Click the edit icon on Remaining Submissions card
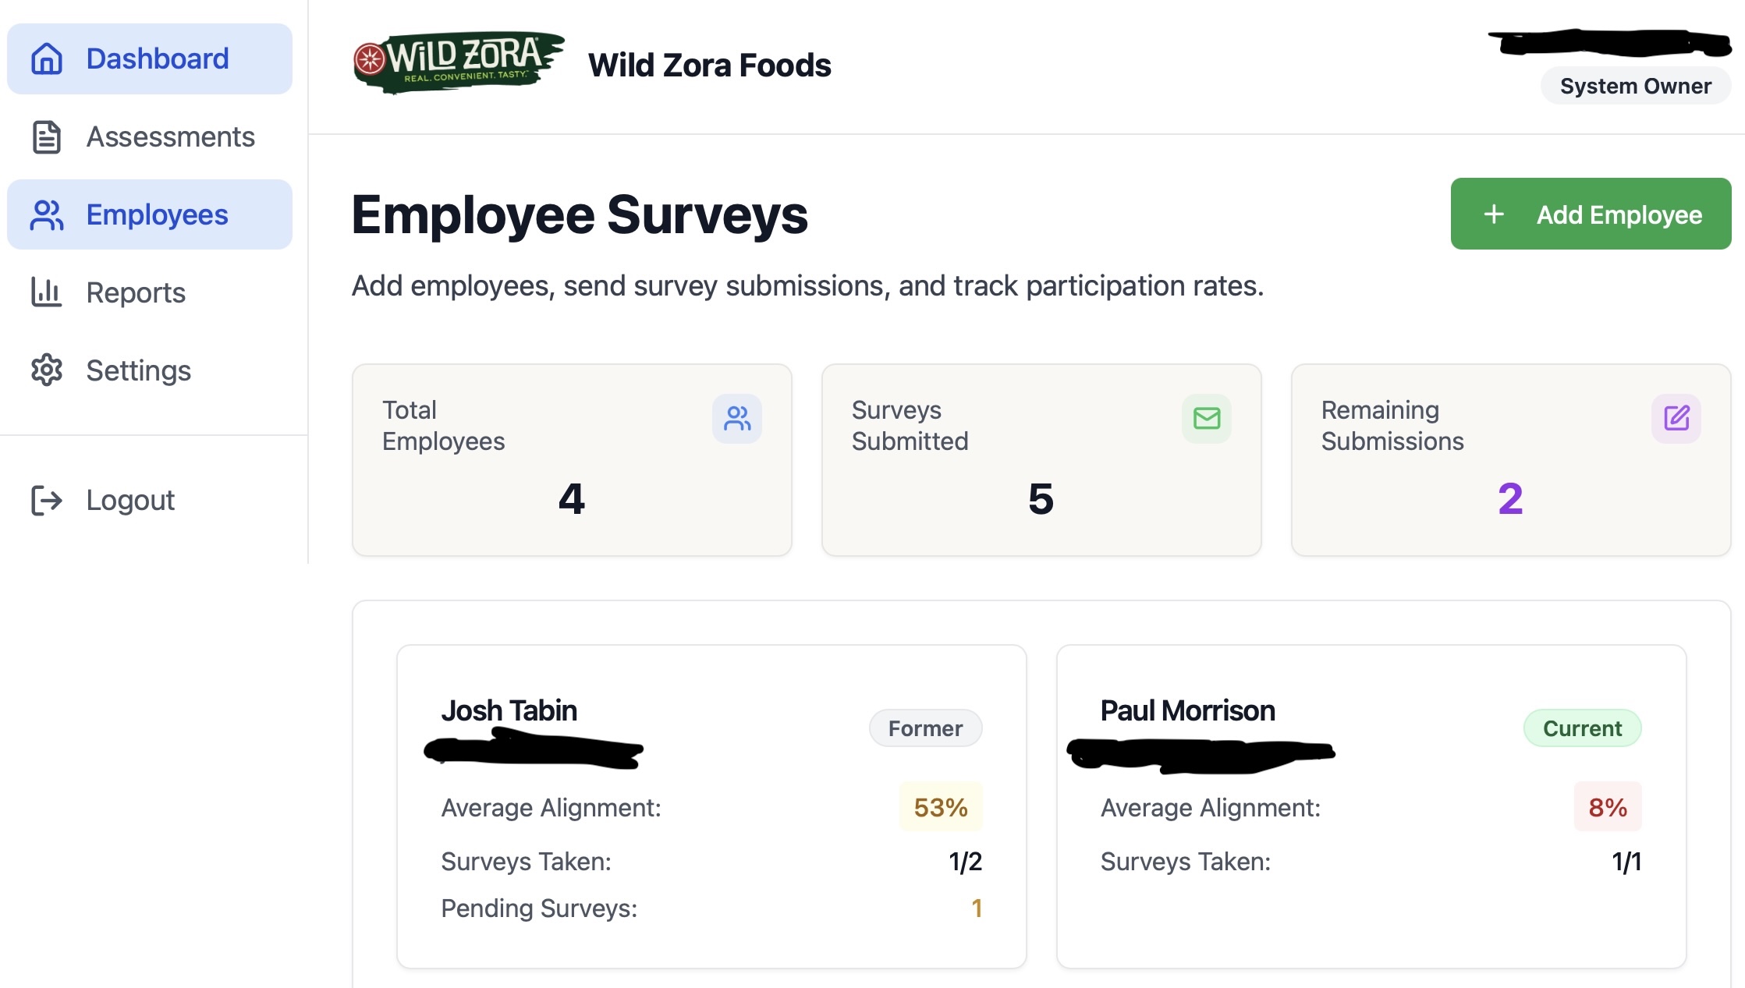 click(x=1676, y=419)
